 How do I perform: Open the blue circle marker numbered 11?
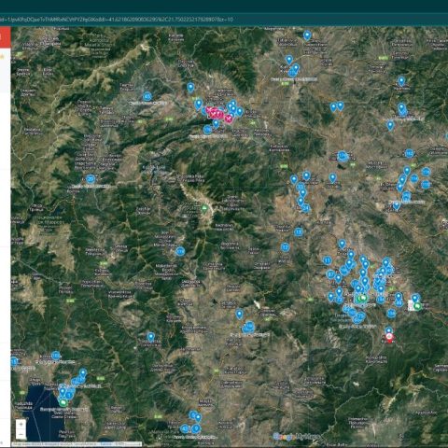[328, 260]
